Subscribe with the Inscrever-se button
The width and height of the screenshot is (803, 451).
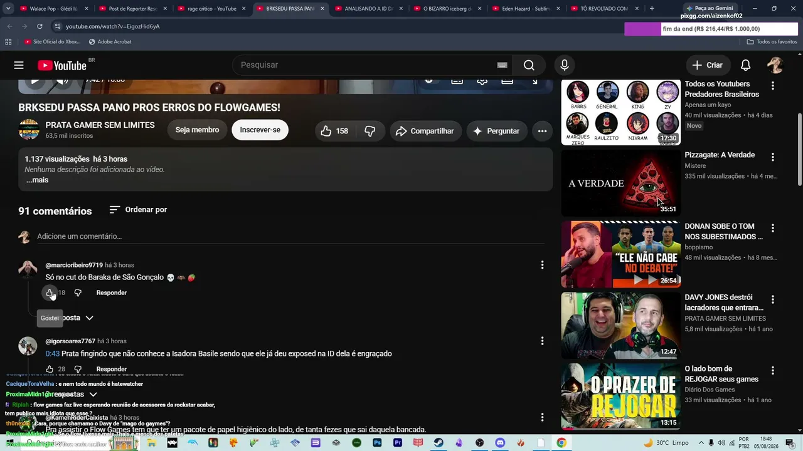tap(260, 130)
